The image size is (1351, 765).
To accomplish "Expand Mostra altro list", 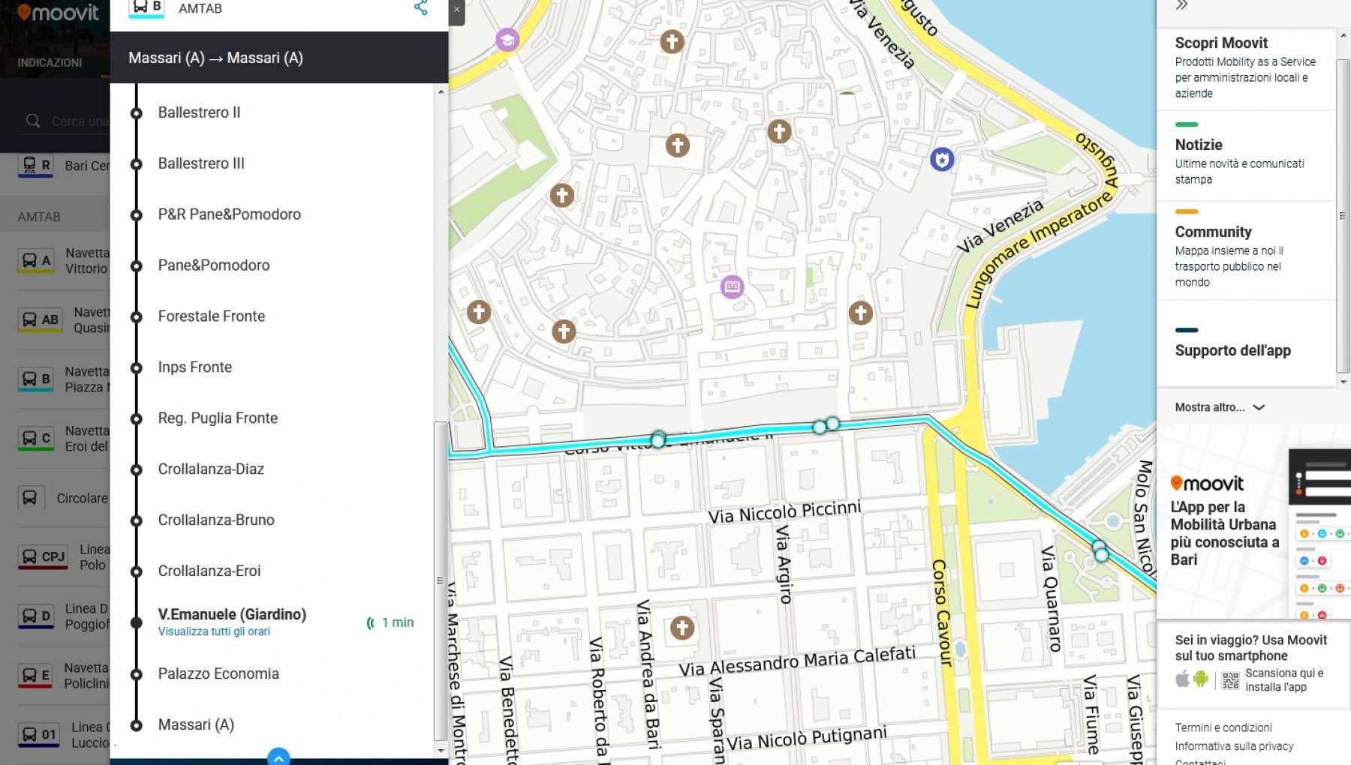I will [1220, 407].
